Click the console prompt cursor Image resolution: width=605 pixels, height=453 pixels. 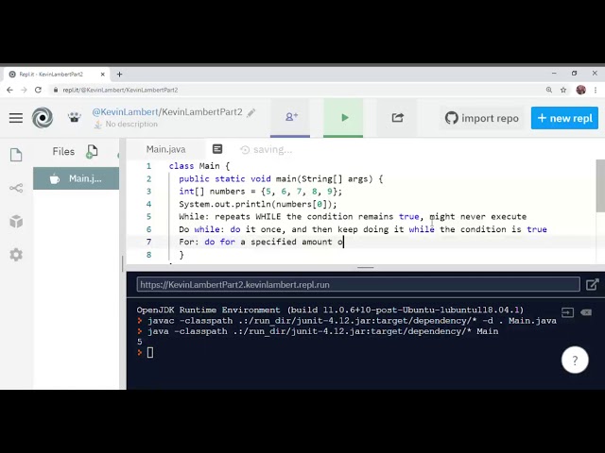pos(150,352)
